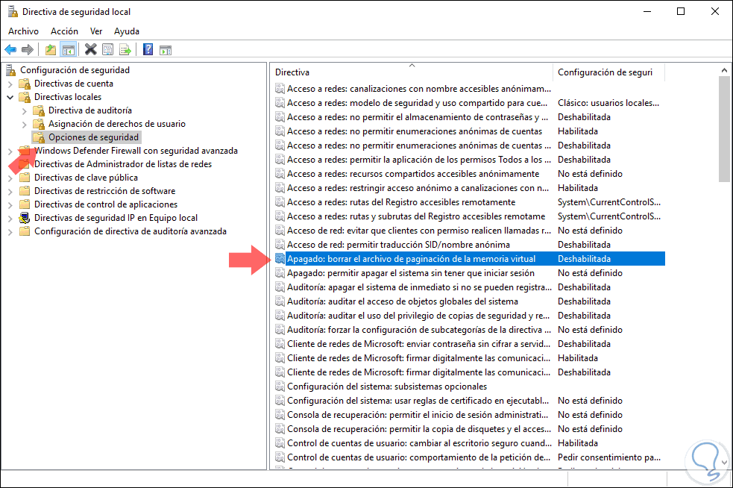The height and width of the screenshot is (488, 733).
Task: Click the Back arrow toolbar icon
Action: pos(10,49)
